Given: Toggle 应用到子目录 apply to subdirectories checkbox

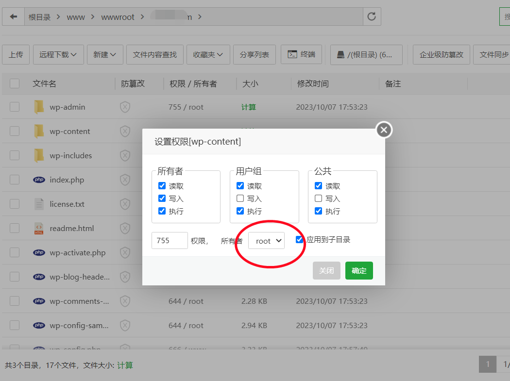Looking at the screenshot, I should click(300, 239).
